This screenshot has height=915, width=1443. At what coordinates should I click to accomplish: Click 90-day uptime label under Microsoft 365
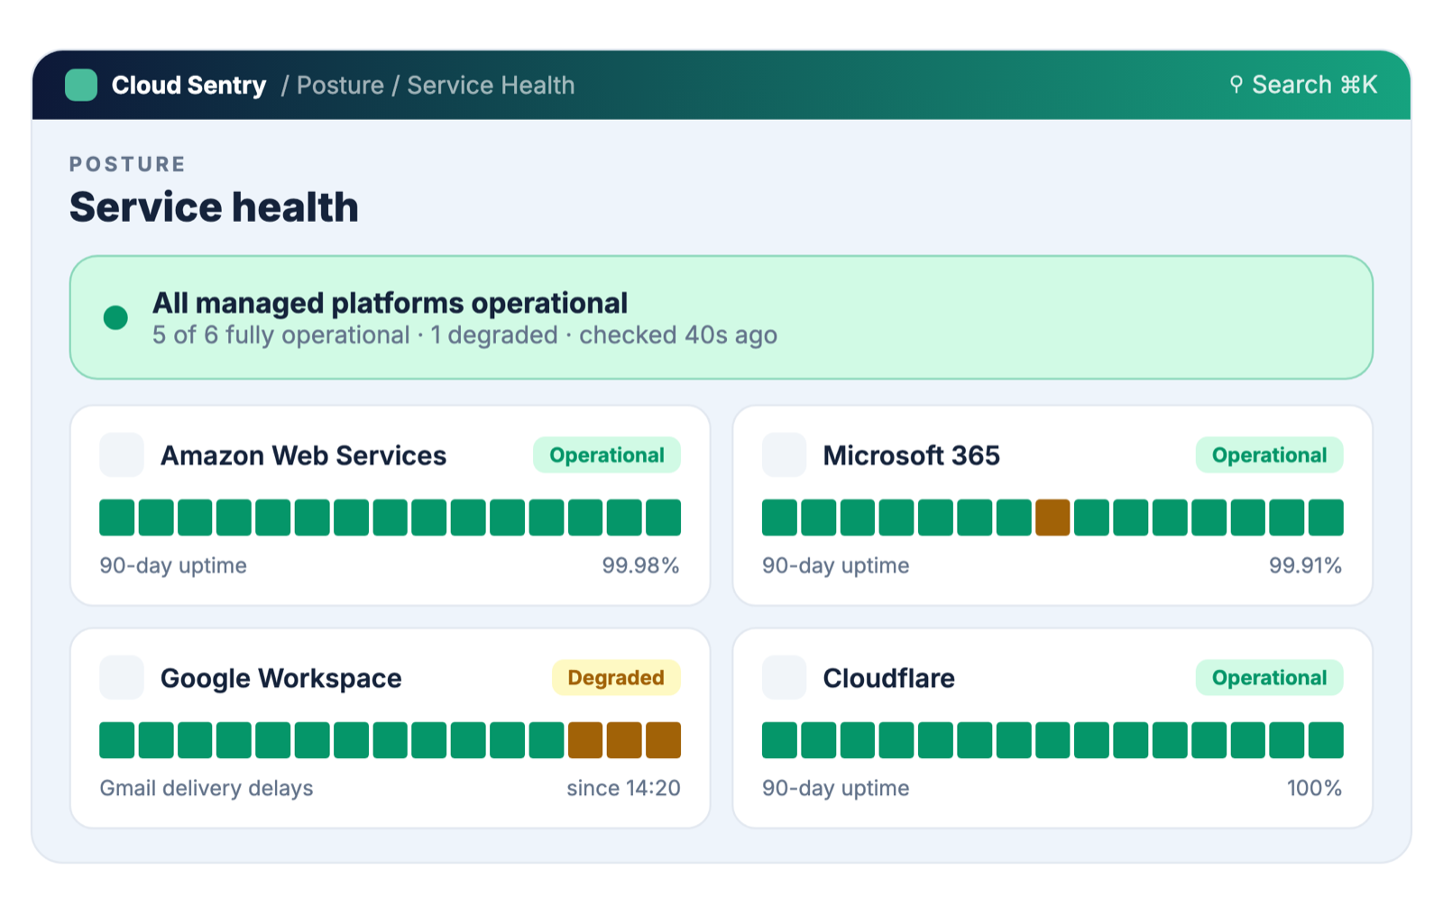tap(836, 565)
